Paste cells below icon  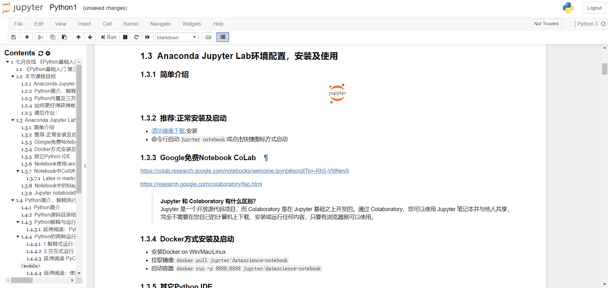pyautogui.click(x=64, y=37)
